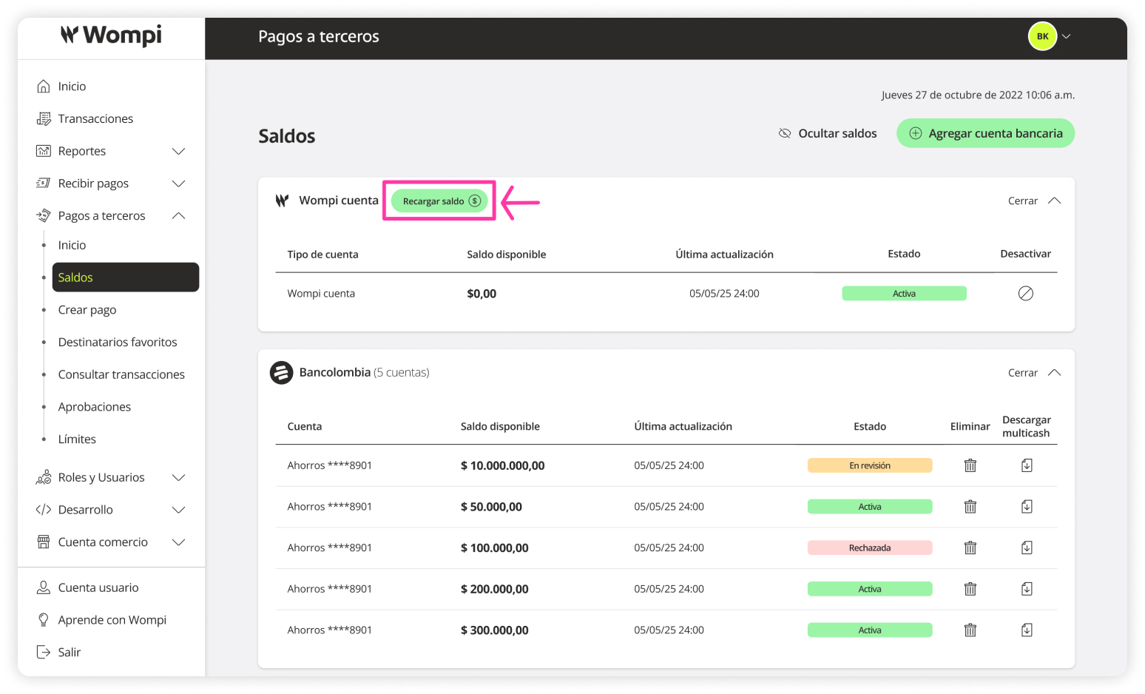Expand the Recibir pagos submenu chevron
Viewport: 1145px width, 694px height.
178,183
